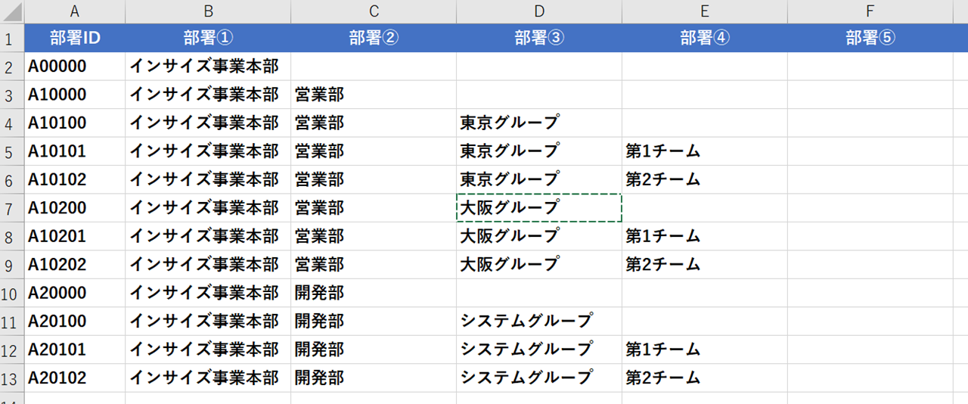Select row 2 header
Viewport: 968px width, 404px height.
click(x=12, y=67)
